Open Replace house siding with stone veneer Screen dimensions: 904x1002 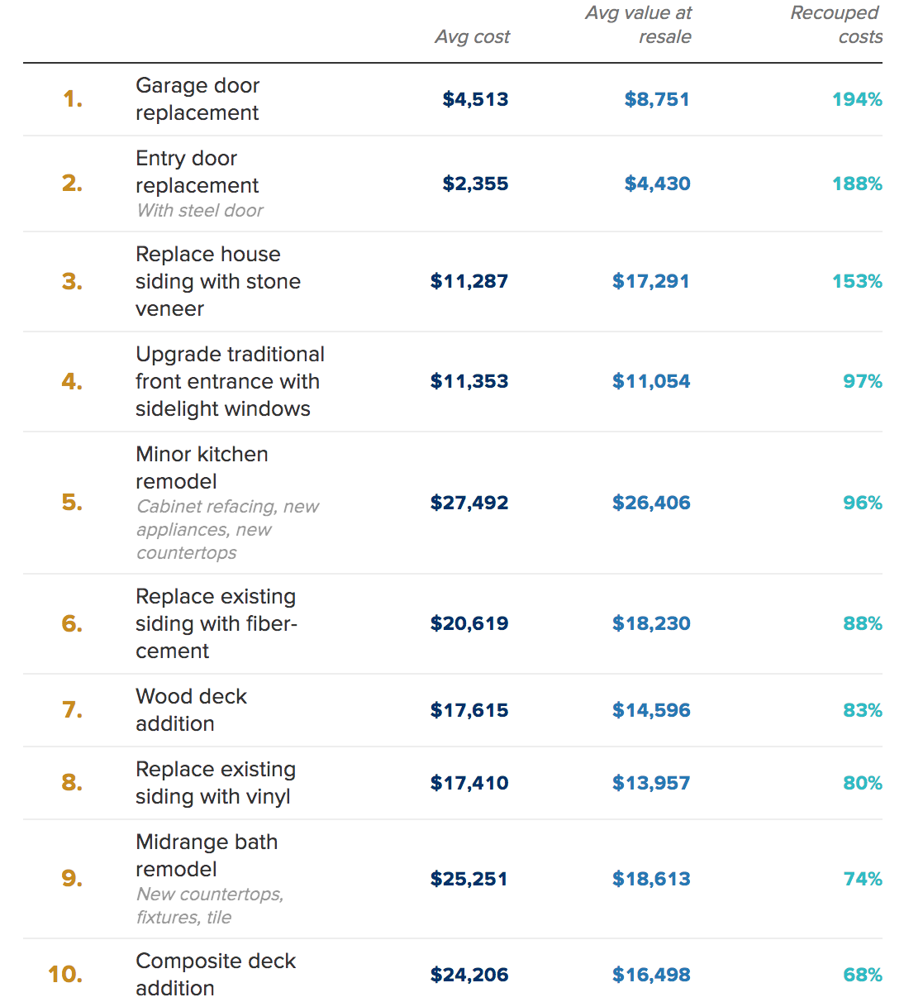(x=217, y=281)
